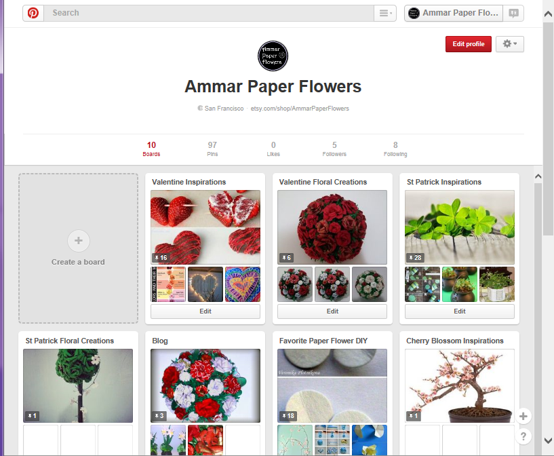This screenshot has height=456, width=554.
Task: Click the Pinterest logo icon
Action: coord(33,13)
